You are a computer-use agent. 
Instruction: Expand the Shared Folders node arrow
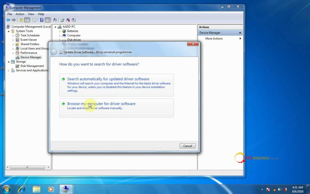tap(13, 44)
